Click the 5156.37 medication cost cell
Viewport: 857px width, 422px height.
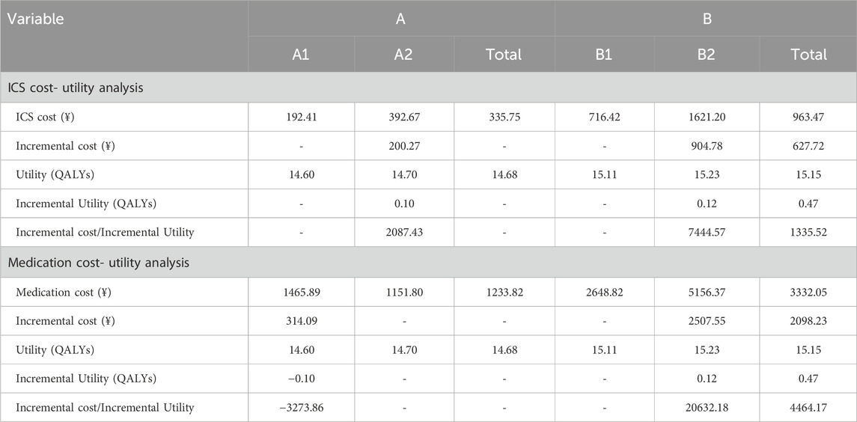tap(706, 293)
